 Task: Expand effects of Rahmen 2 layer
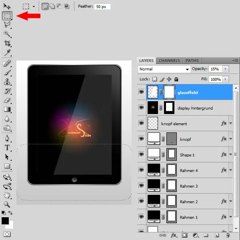point(230,201)
